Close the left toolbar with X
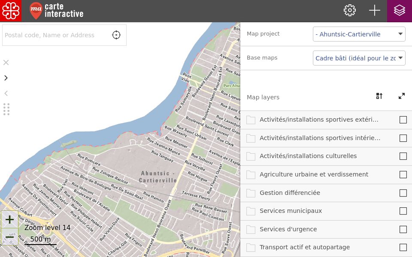The image size is (412, 257). pos(6,63)
